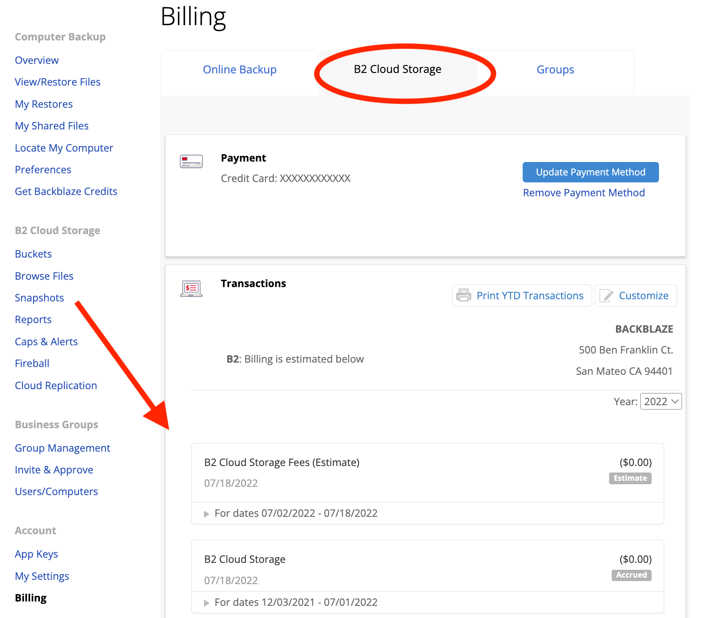Image resolution: width=715 pixels, height=618 pixels.
Task: Click the Estimate status badge
Action: tap(630, 478)
